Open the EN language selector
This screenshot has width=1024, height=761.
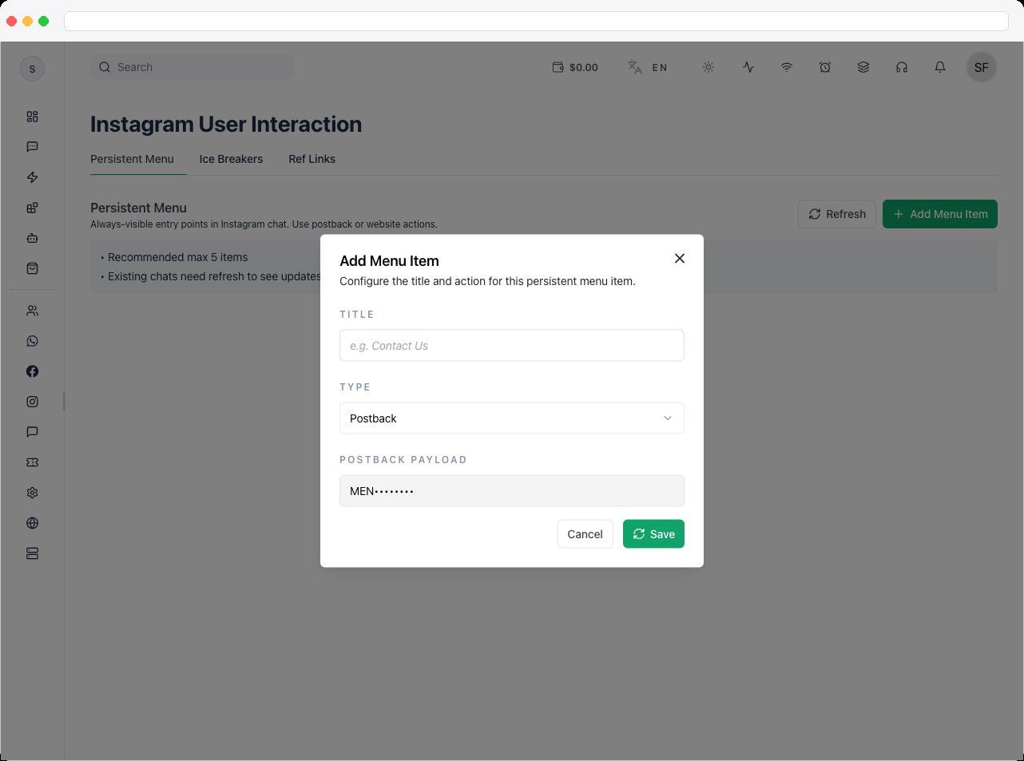pyautogui.click(x=647, y=68)
